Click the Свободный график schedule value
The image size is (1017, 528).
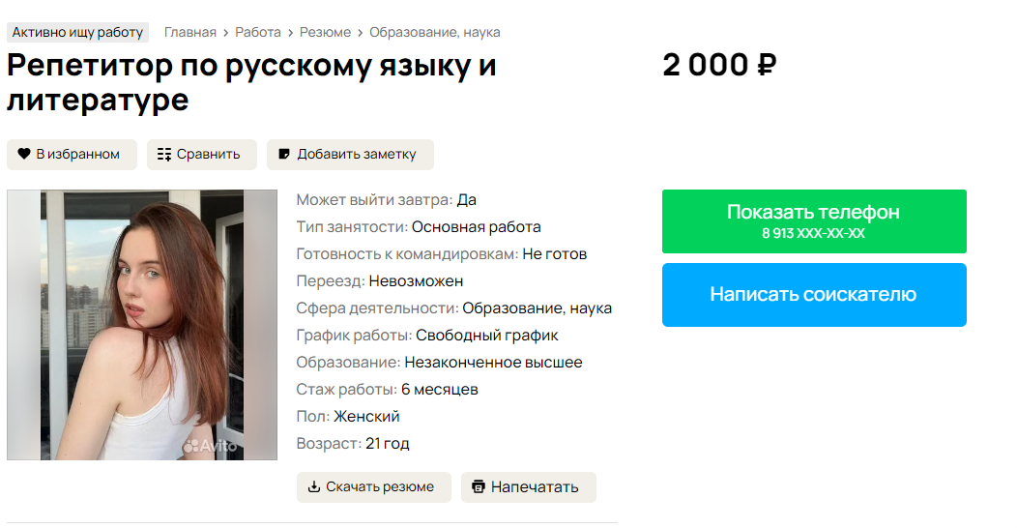point(486,336)
